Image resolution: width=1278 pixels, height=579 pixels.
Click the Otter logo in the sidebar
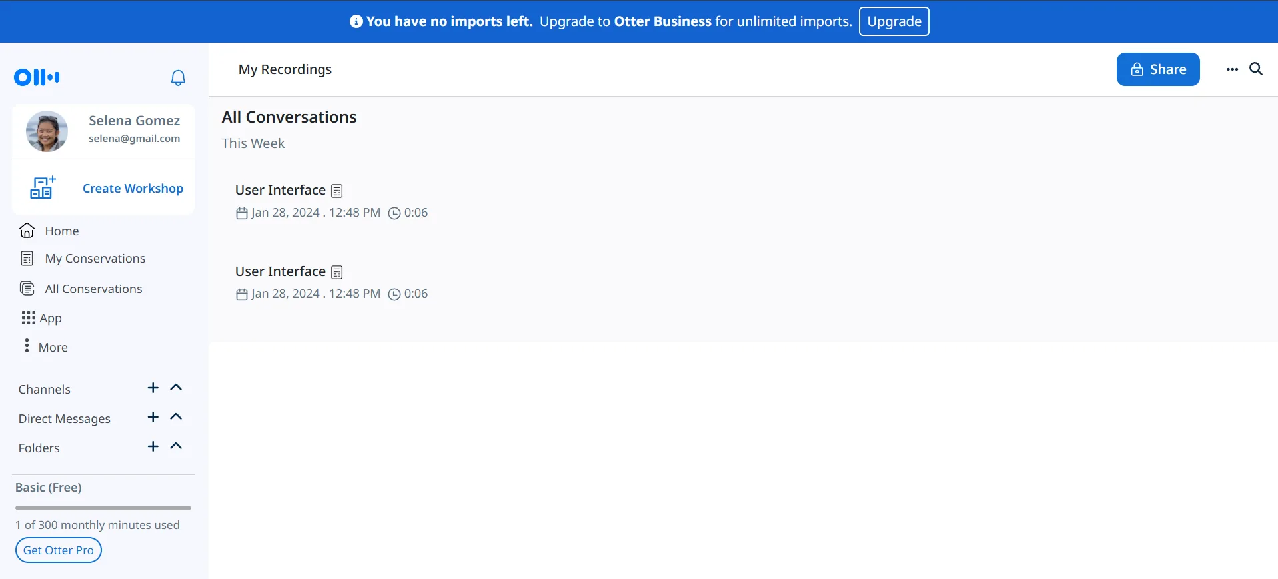[x=37, y=77]
